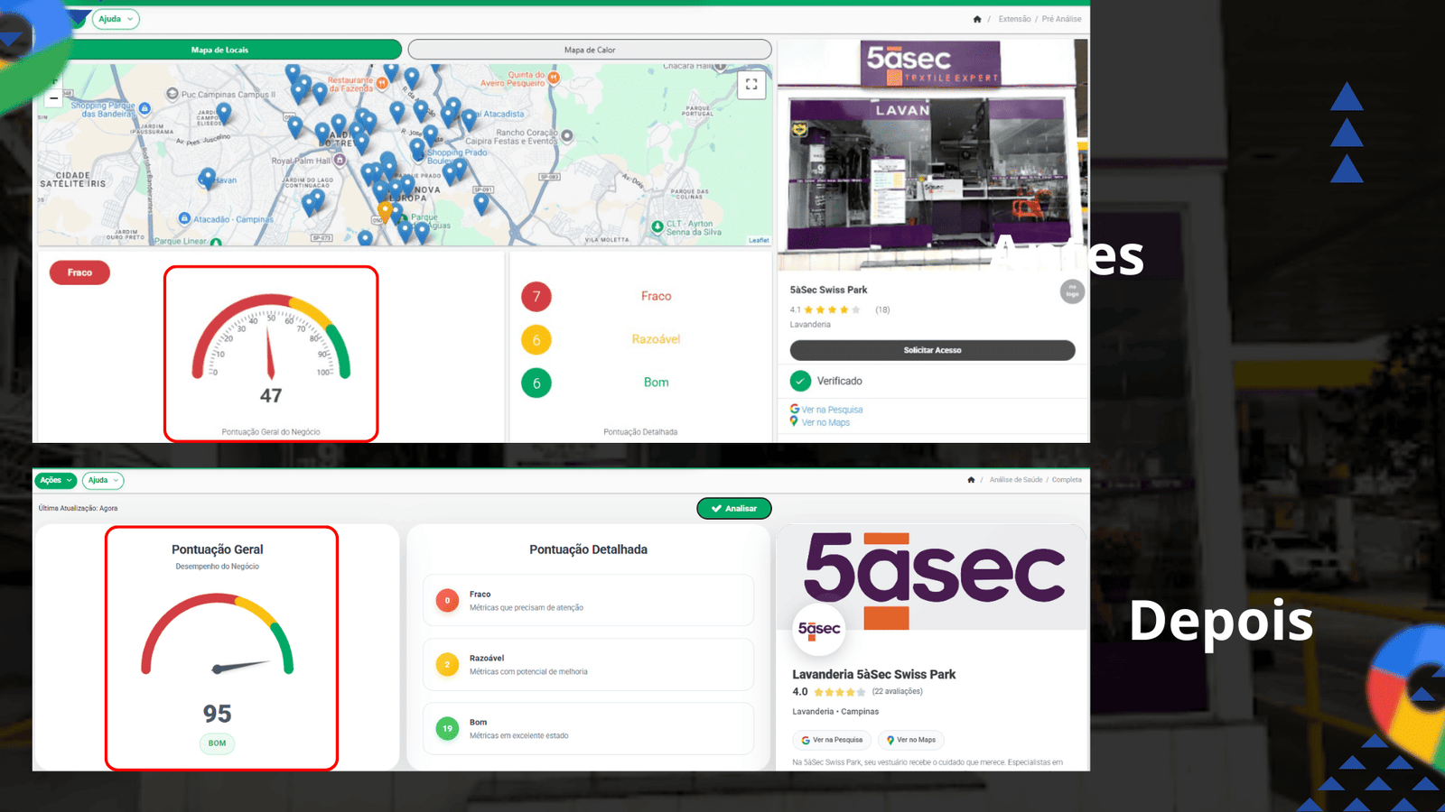Screen dimensions: 1445x812
Task: Click the red Fraco score circle showing 7
Action: 536,296
